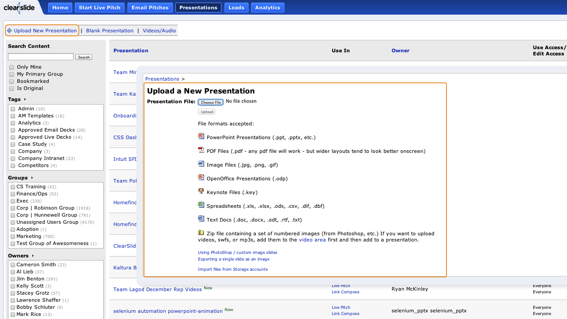Click Live Pitch for selenium automation row
The height and width of the screenshot is (319, 567).
(341, 307)
